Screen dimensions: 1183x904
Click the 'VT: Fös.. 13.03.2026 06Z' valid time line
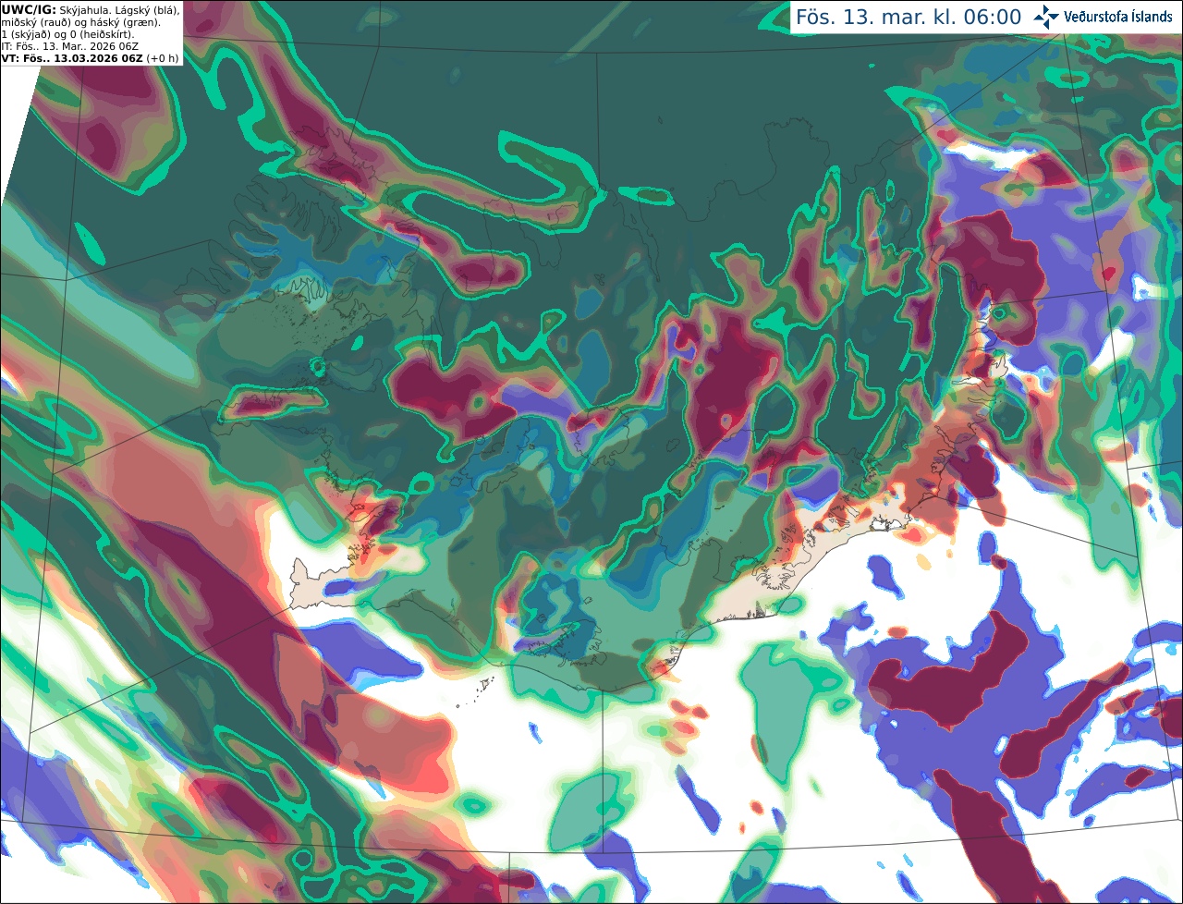(72, 58)
